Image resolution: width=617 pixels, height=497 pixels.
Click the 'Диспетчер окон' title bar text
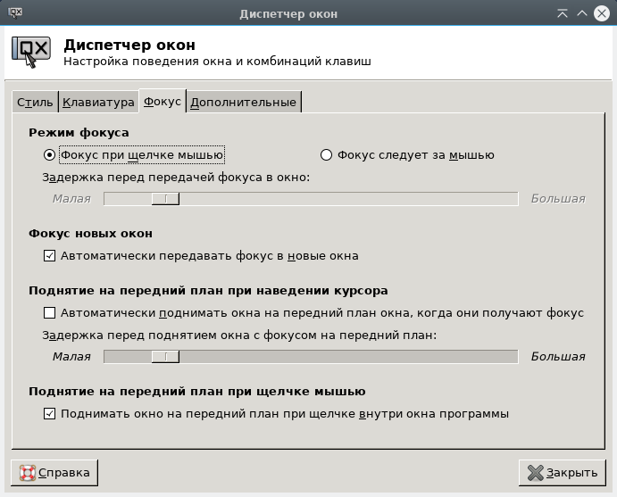pyautogui.click(x=308, y=13)
